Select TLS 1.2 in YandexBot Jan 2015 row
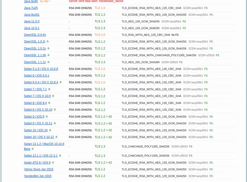The width and height of the screenshot is (247, 182). 100,176
